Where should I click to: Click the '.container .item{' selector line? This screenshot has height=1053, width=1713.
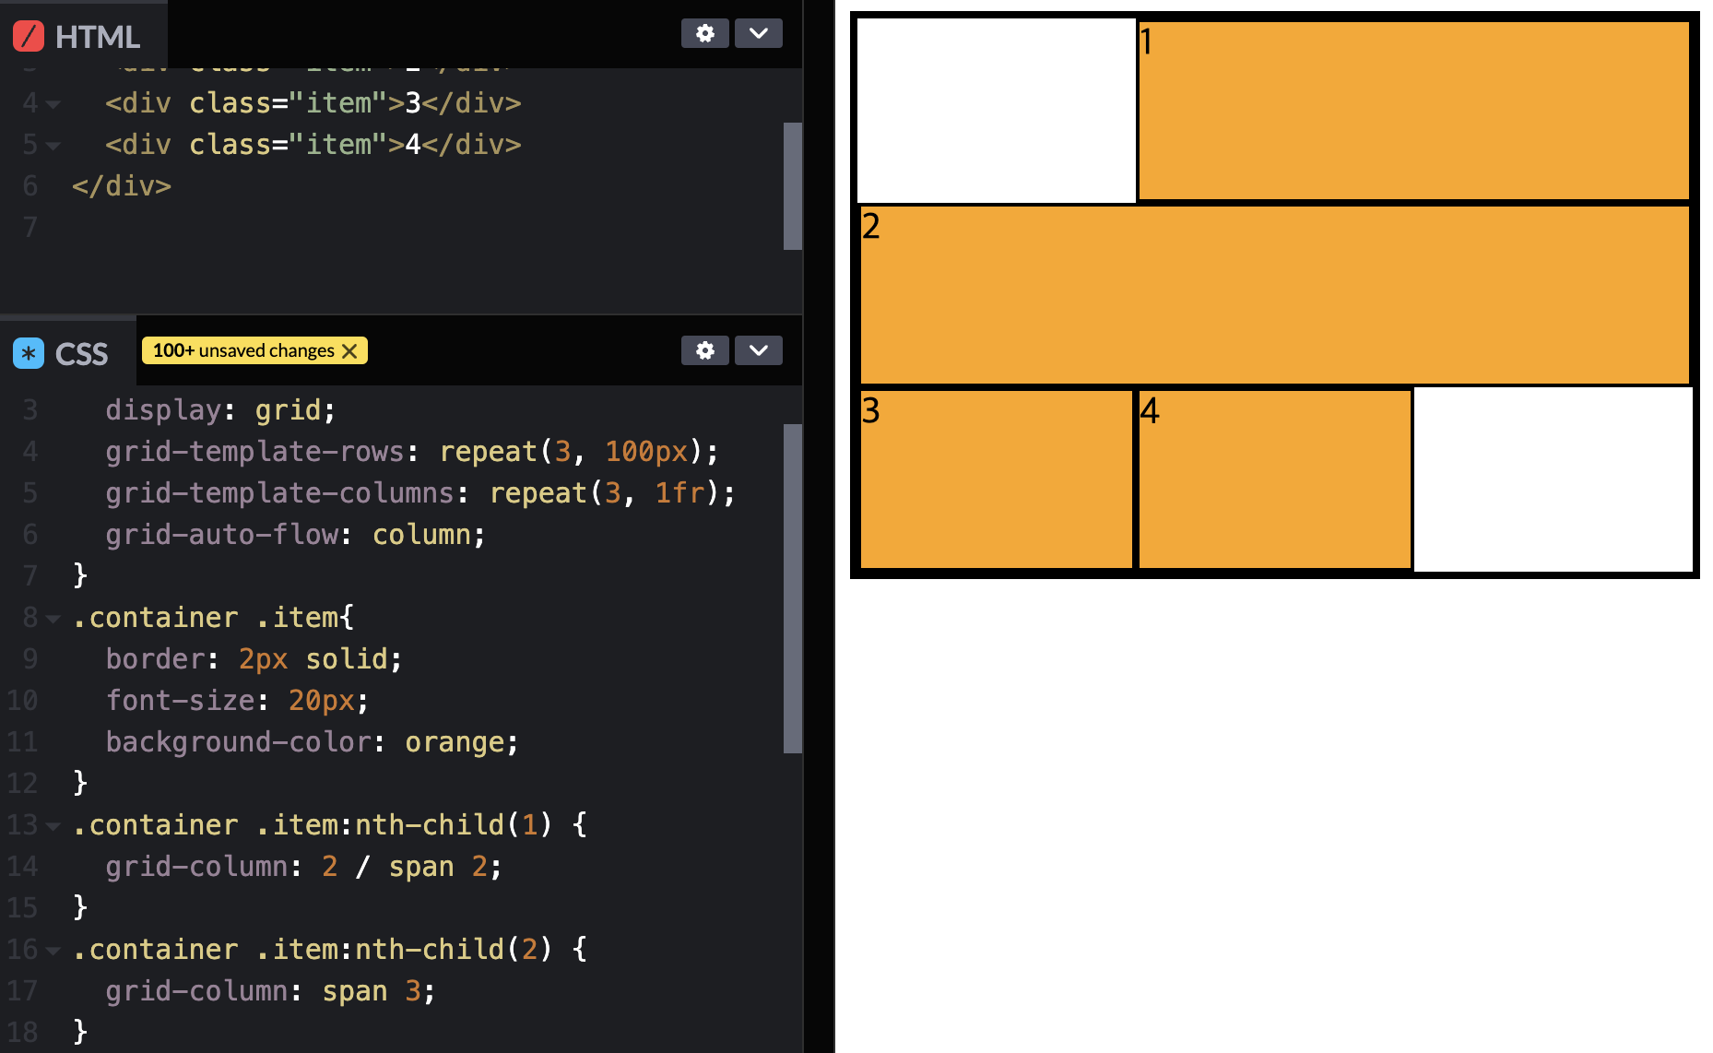213,618
